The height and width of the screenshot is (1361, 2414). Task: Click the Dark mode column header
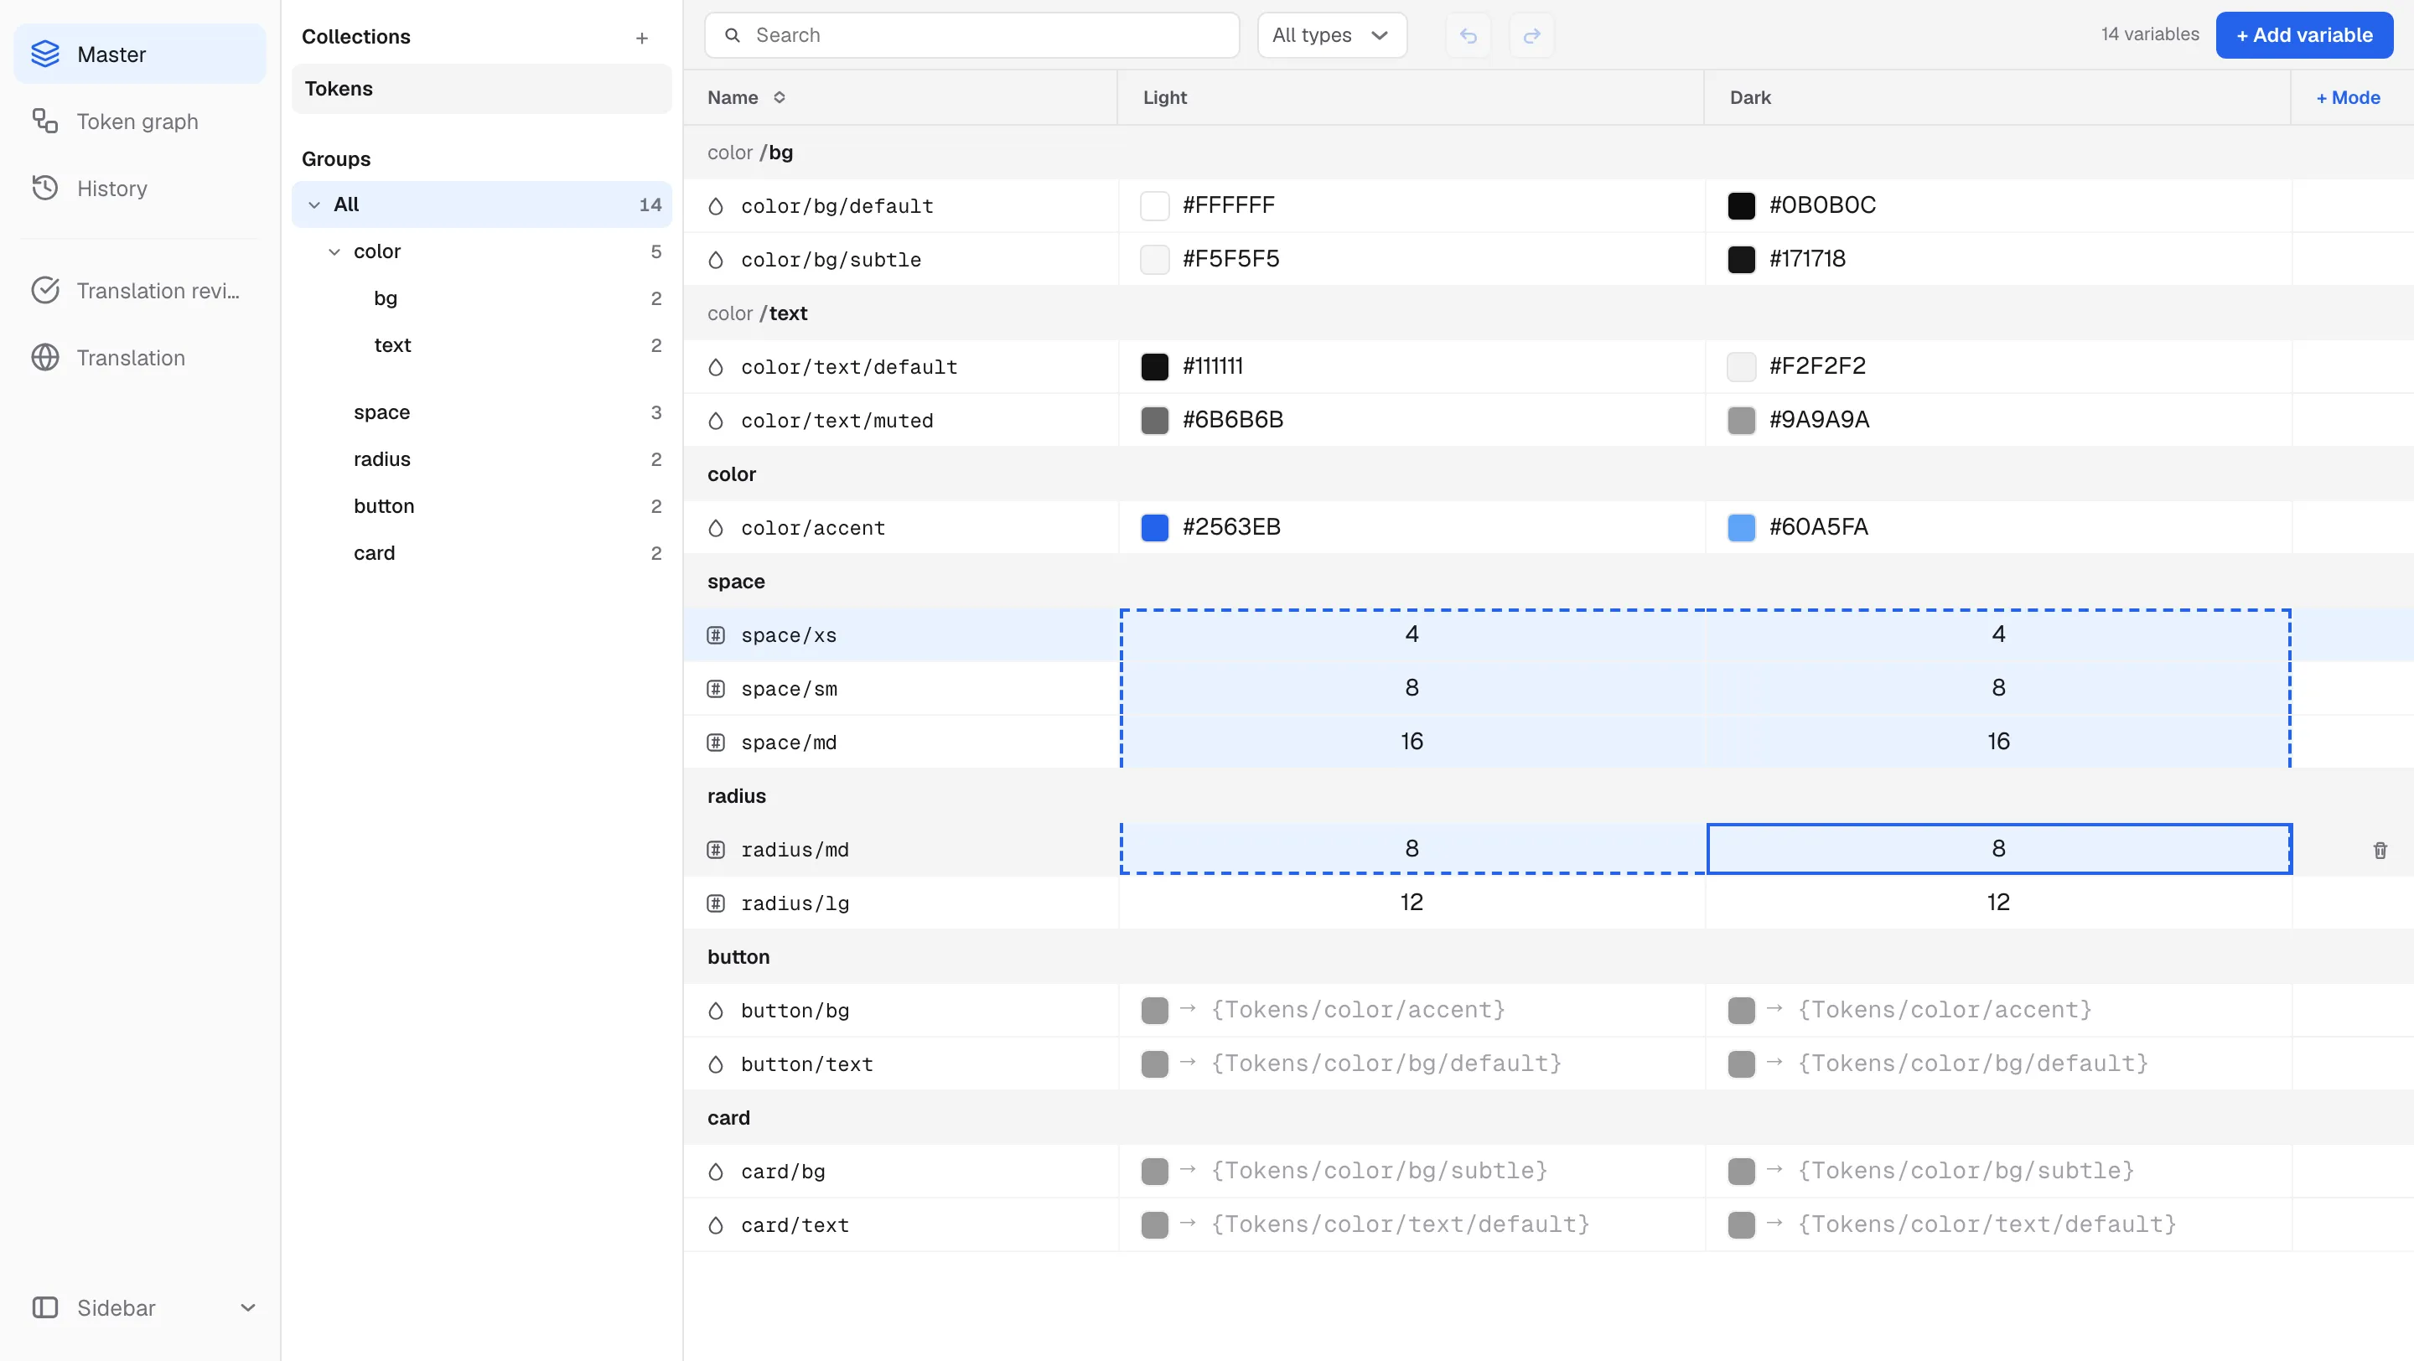1997,97
